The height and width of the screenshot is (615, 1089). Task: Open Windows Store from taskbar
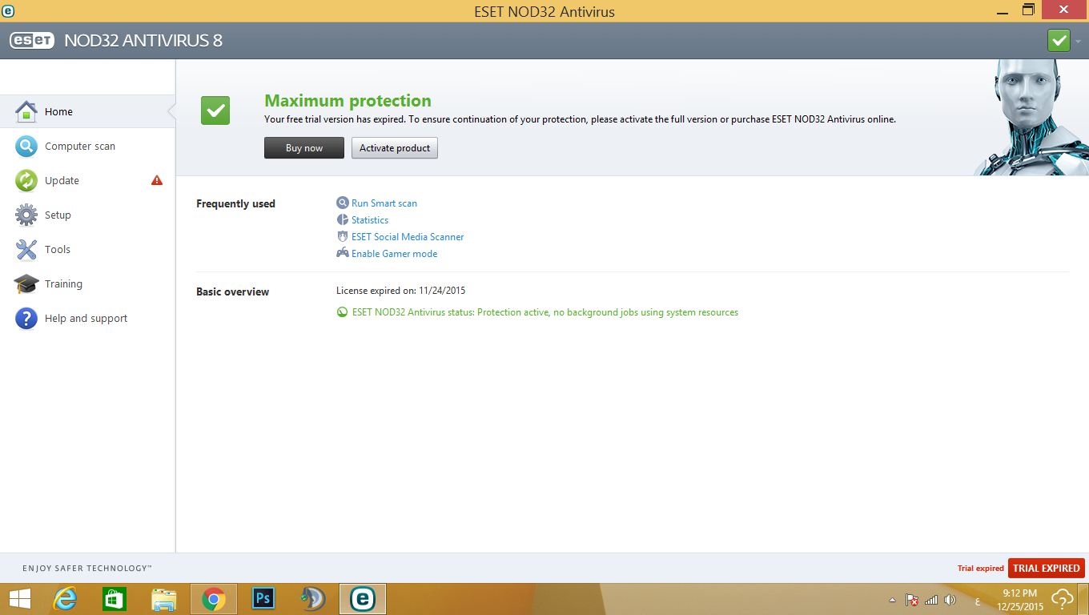[115, 599]
